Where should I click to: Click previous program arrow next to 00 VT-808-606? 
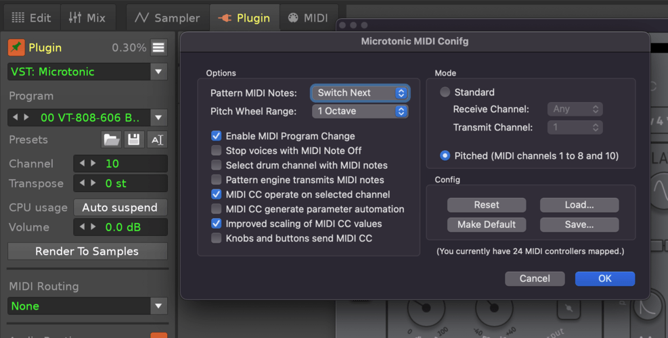[16, 118]
